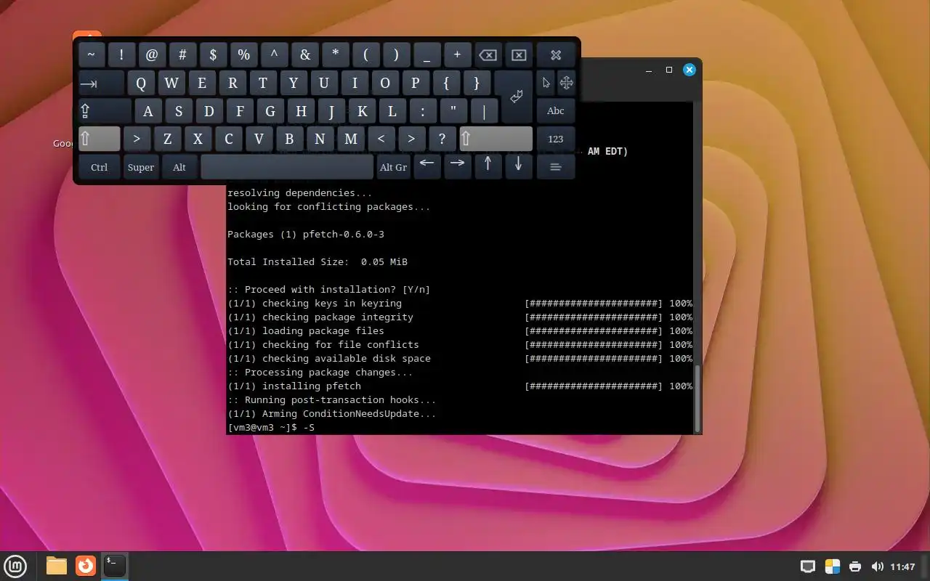
Task: Toggle the Alt Gr modifier key
Action: [393, 167]
